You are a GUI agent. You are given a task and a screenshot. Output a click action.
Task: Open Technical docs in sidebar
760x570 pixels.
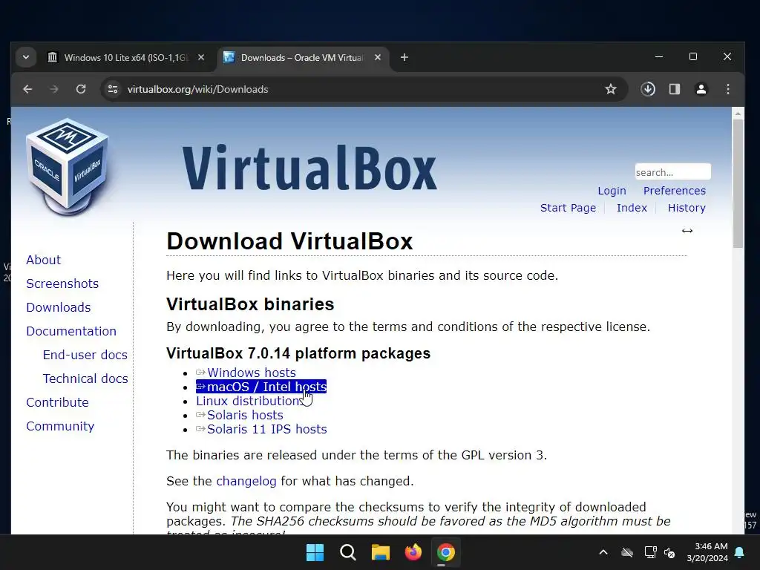85,379
